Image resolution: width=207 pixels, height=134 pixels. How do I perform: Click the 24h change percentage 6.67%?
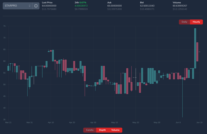83,3
